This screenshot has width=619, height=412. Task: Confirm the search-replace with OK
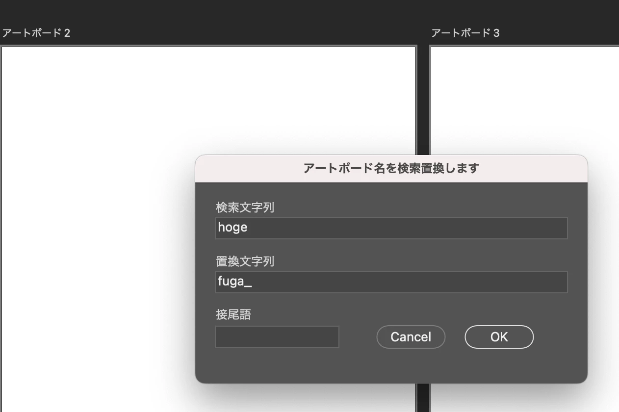499,337
